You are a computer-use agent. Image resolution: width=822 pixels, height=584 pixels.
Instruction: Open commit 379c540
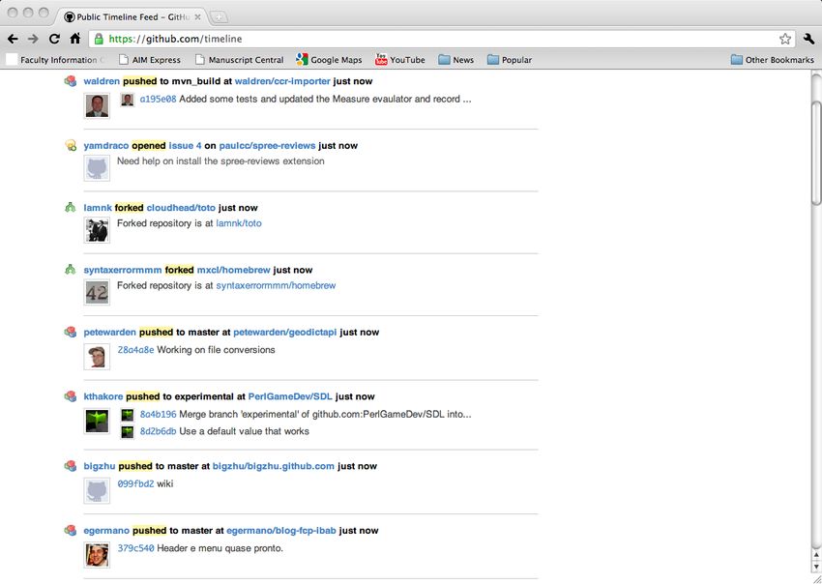(x=135, y=548)
